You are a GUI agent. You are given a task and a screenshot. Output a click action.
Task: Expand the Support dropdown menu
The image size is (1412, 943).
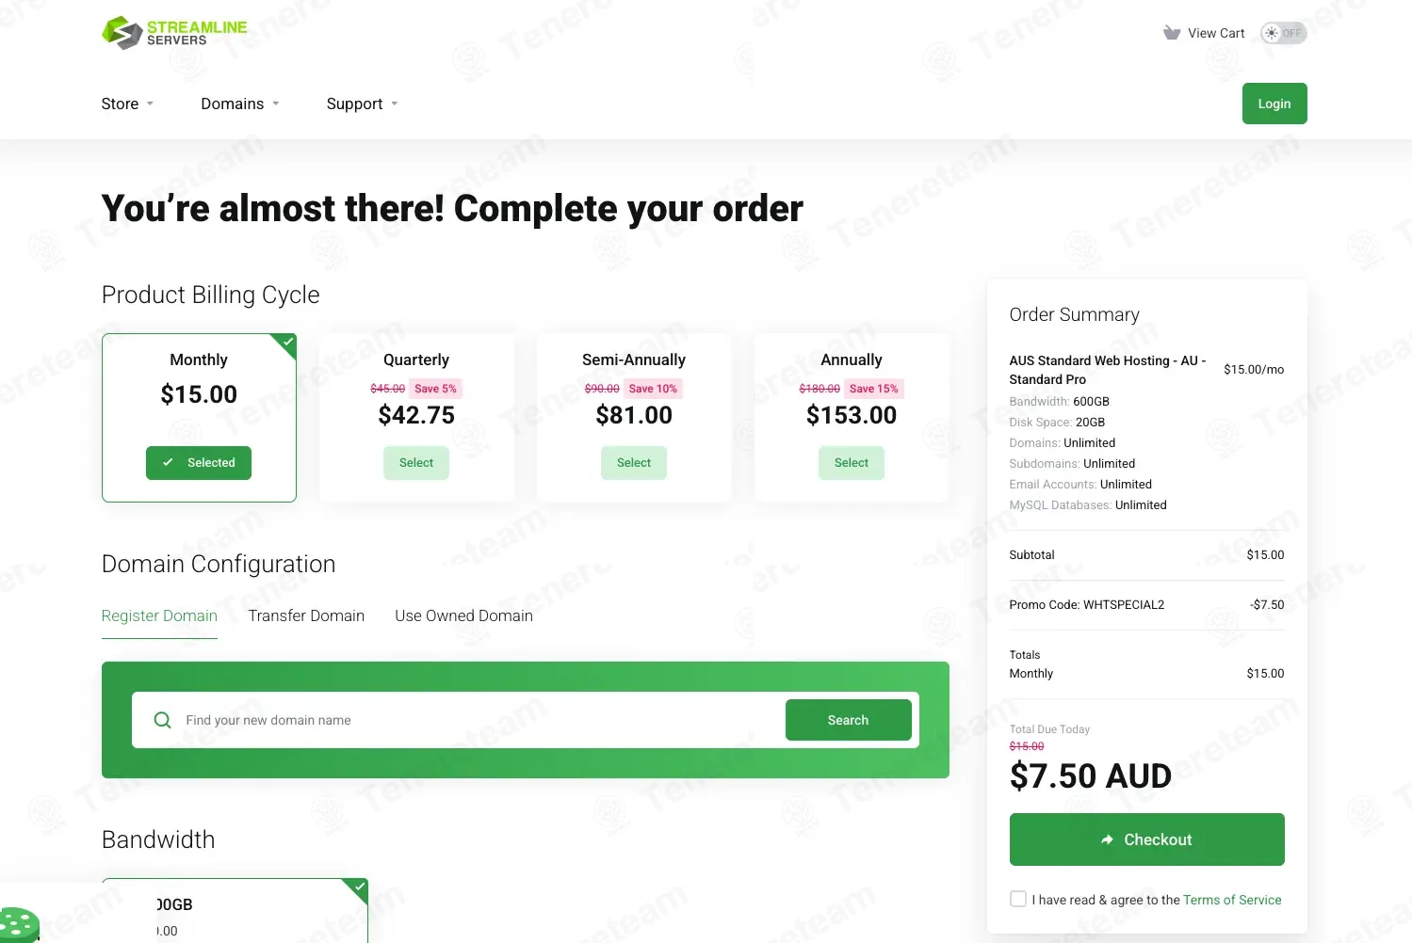363,104
